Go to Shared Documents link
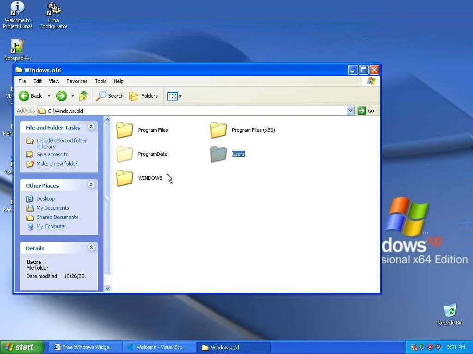 click(x=57, y=217)
